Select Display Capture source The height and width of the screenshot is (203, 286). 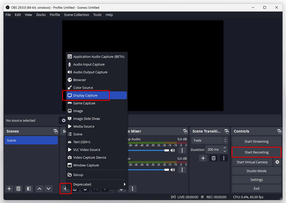click(x=97, y=95)
